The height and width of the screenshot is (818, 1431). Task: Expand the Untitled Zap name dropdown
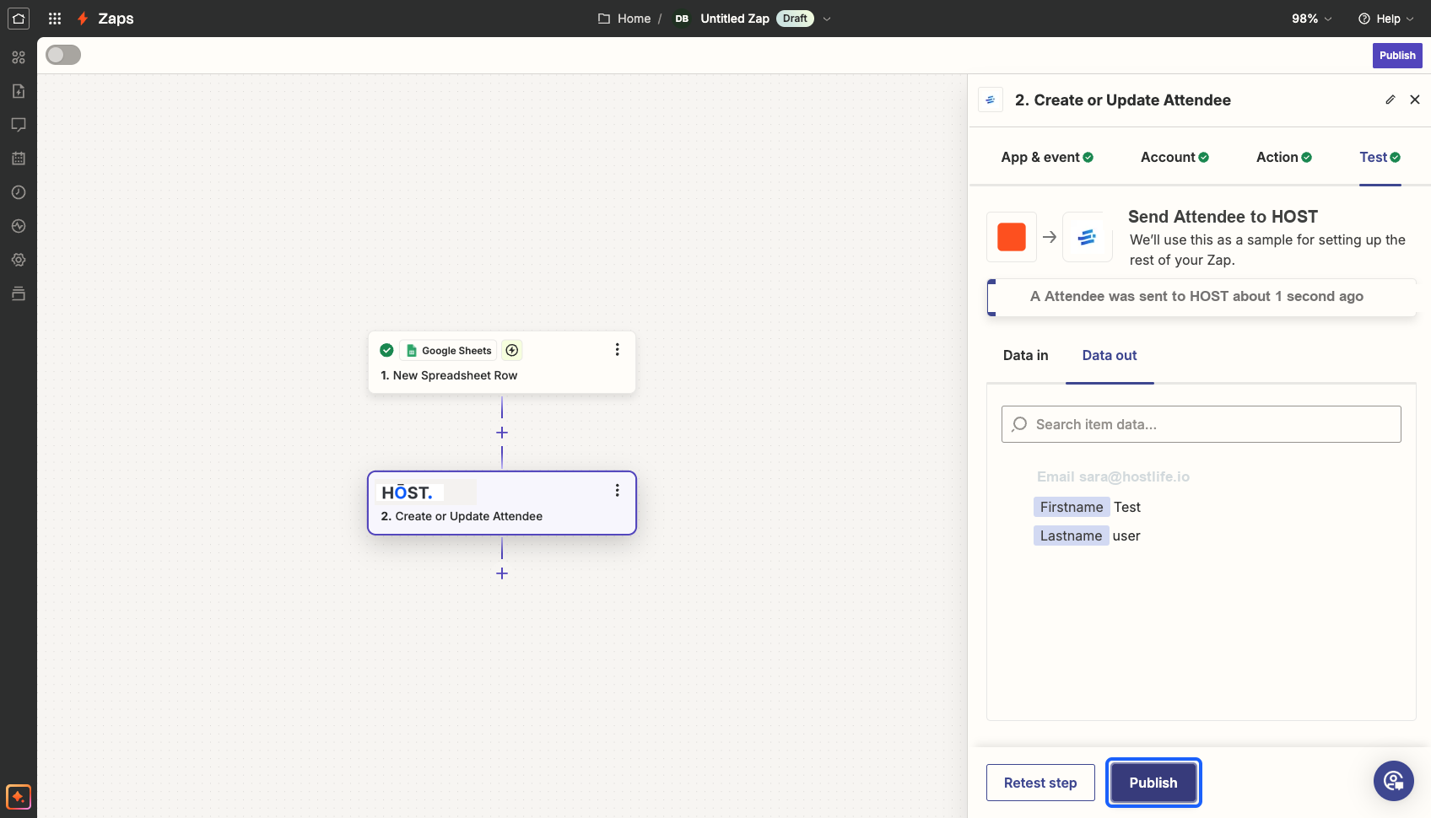(x=827, y=19)
